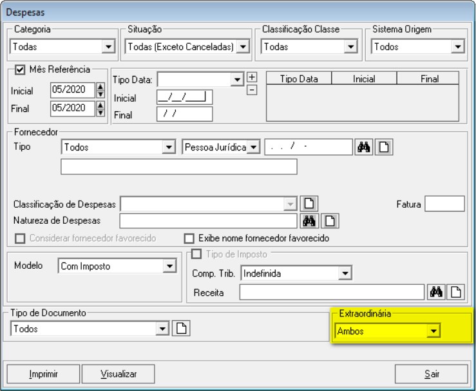The image size is (476, 391).
Task: Clear supplier using the Fornecedor blank-page icon
Action: (384, 147)
